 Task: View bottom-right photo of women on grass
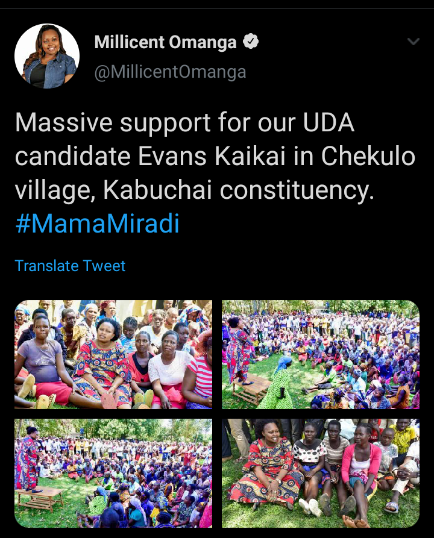pyautogui.click(x=321, y=473)
